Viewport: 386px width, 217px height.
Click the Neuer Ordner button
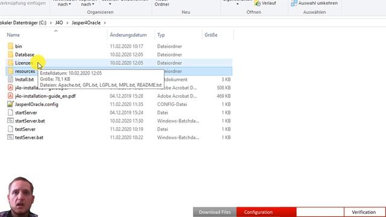pos(162,4)
